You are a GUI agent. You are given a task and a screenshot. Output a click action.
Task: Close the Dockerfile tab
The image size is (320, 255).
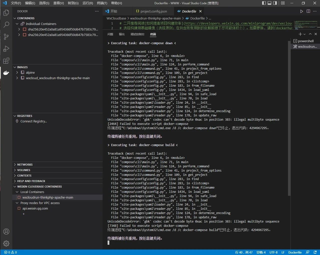200,11
